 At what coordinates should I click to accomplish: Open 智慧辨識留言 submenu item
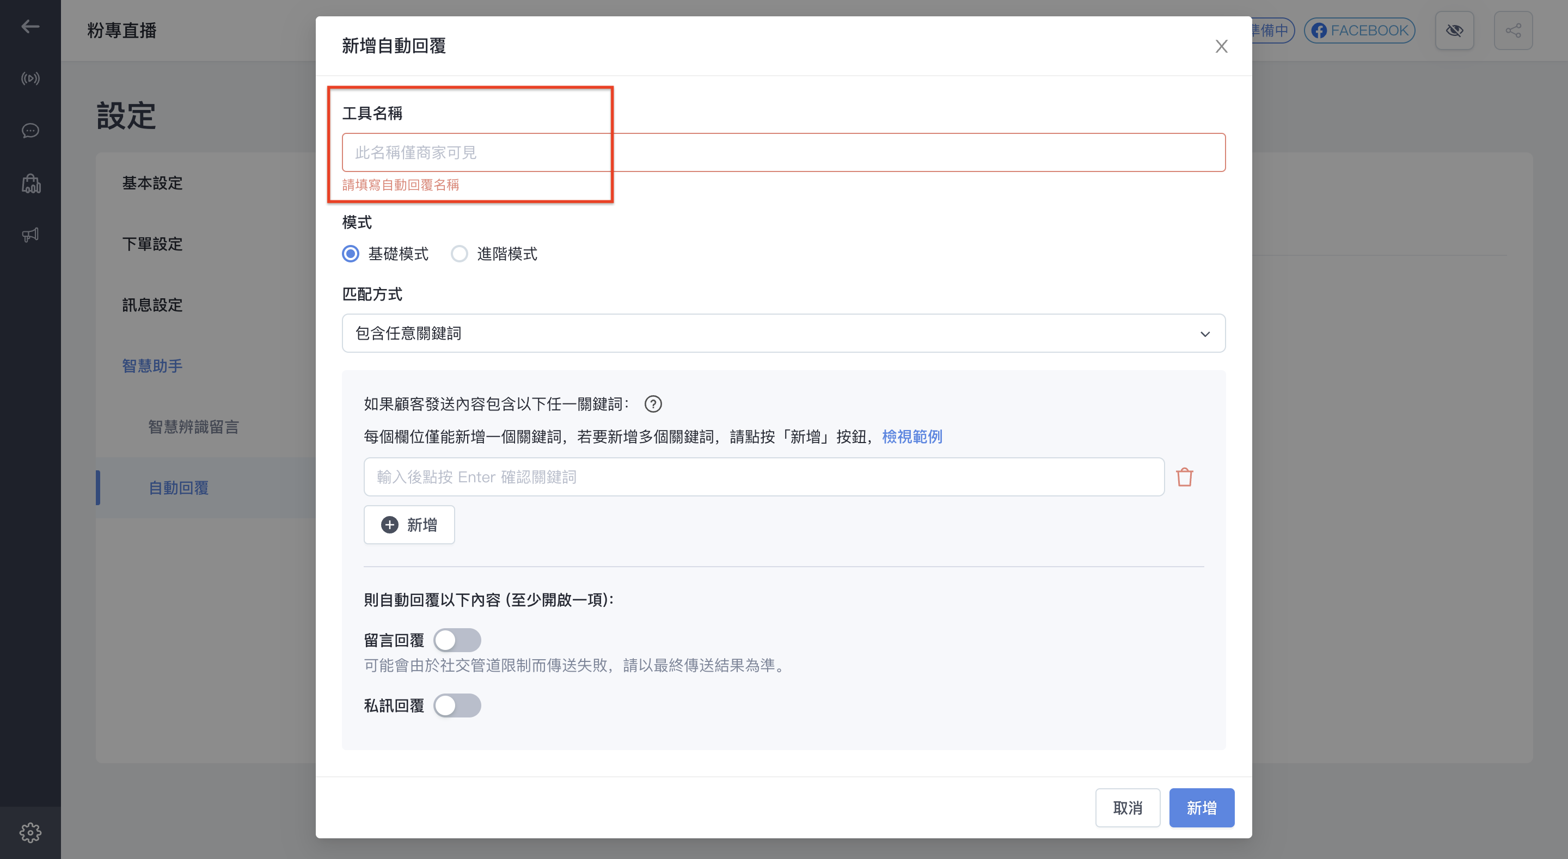pyautogui.click(x=194, y=427)
